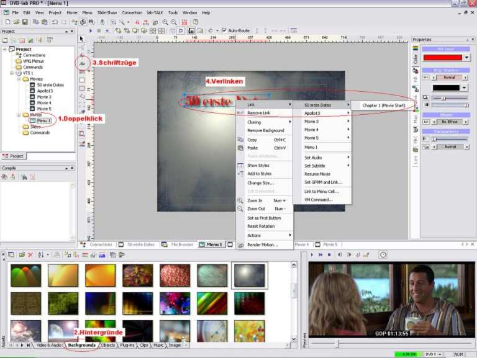The height and width of the screenshot is (358, 477).
Task: Click the red Fill Color swatch
Action: point(442,57)
